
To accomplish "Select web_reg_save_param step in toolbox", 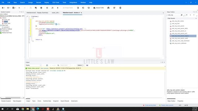I will (178, 26).
